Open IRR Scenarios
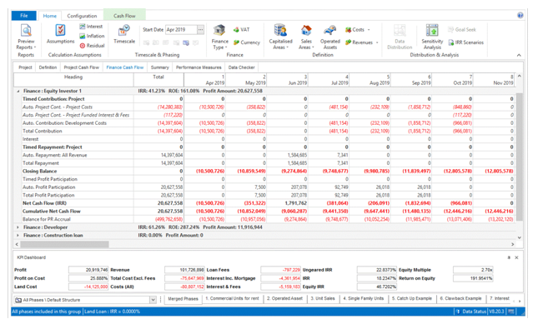This screenshot has width=533, height=324. (465, 42)
